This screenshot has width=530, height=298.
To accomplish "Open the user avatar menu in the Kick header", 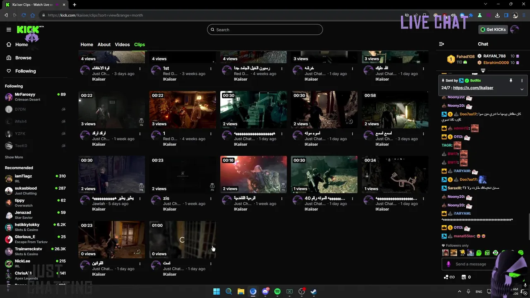I will click(515, 29).
